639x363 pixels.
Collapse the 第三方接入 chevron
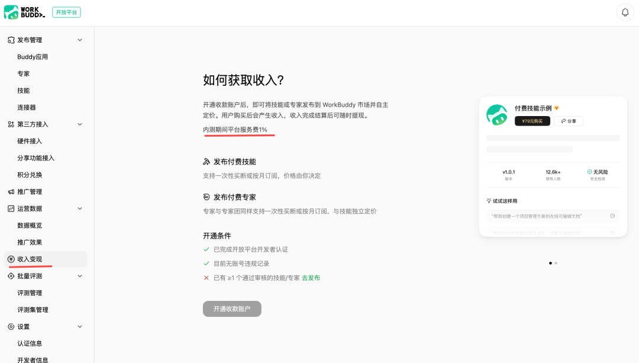[x=80, y=124]
